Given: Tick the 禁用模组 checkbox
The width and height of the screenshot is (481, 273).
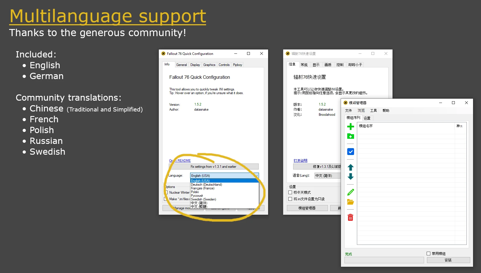Looking at the screenshot, I should pos(428,253).
